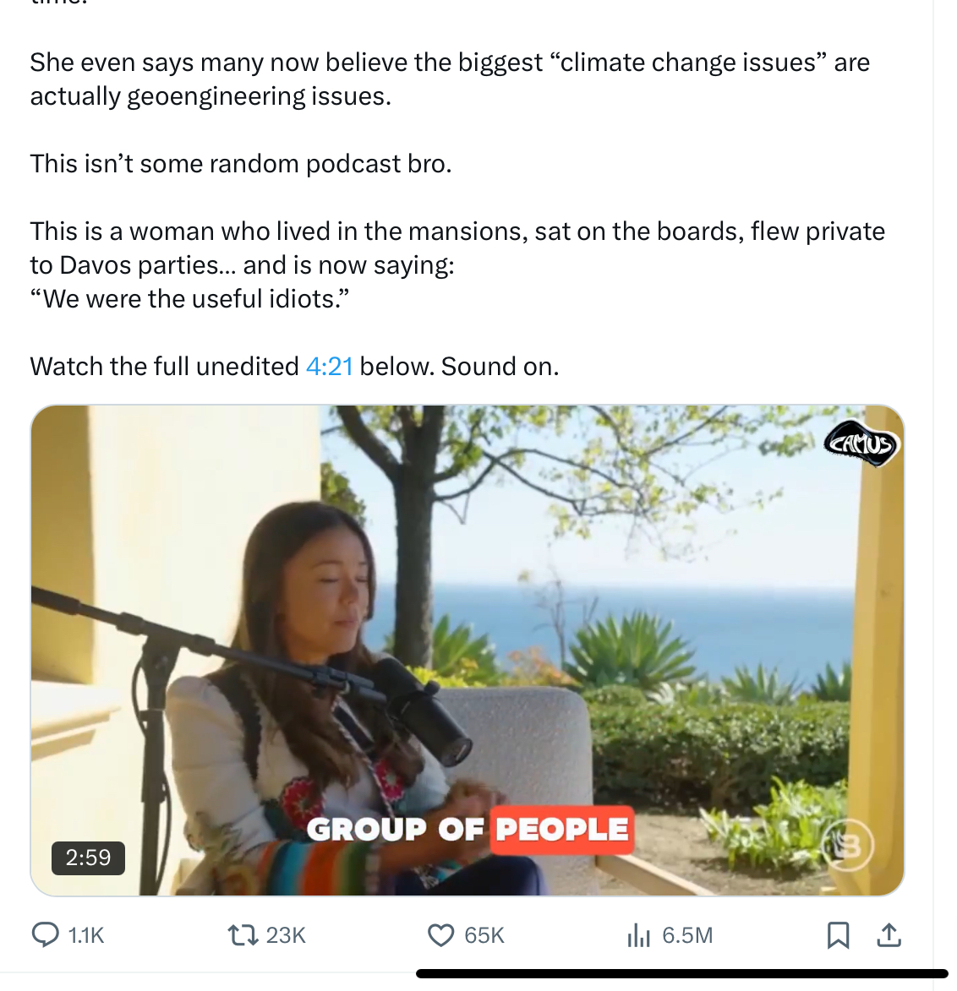Click the circular watermark logo in video corner
Viewport: 957px width, 991px height.
pos(847,845)
